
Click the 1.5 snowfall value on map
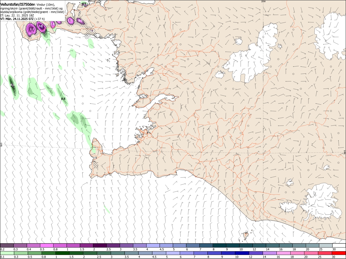(70, 21)
